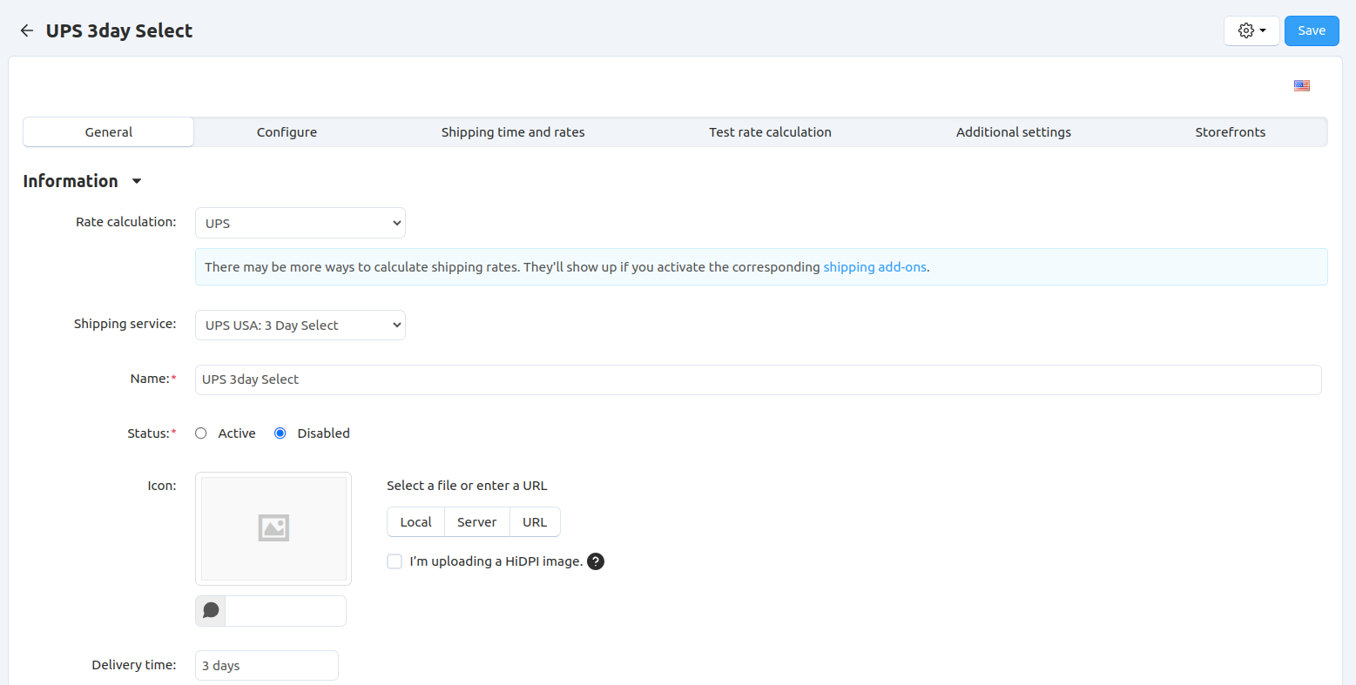
Task: Choose URL image option
Action: [535, 522]
